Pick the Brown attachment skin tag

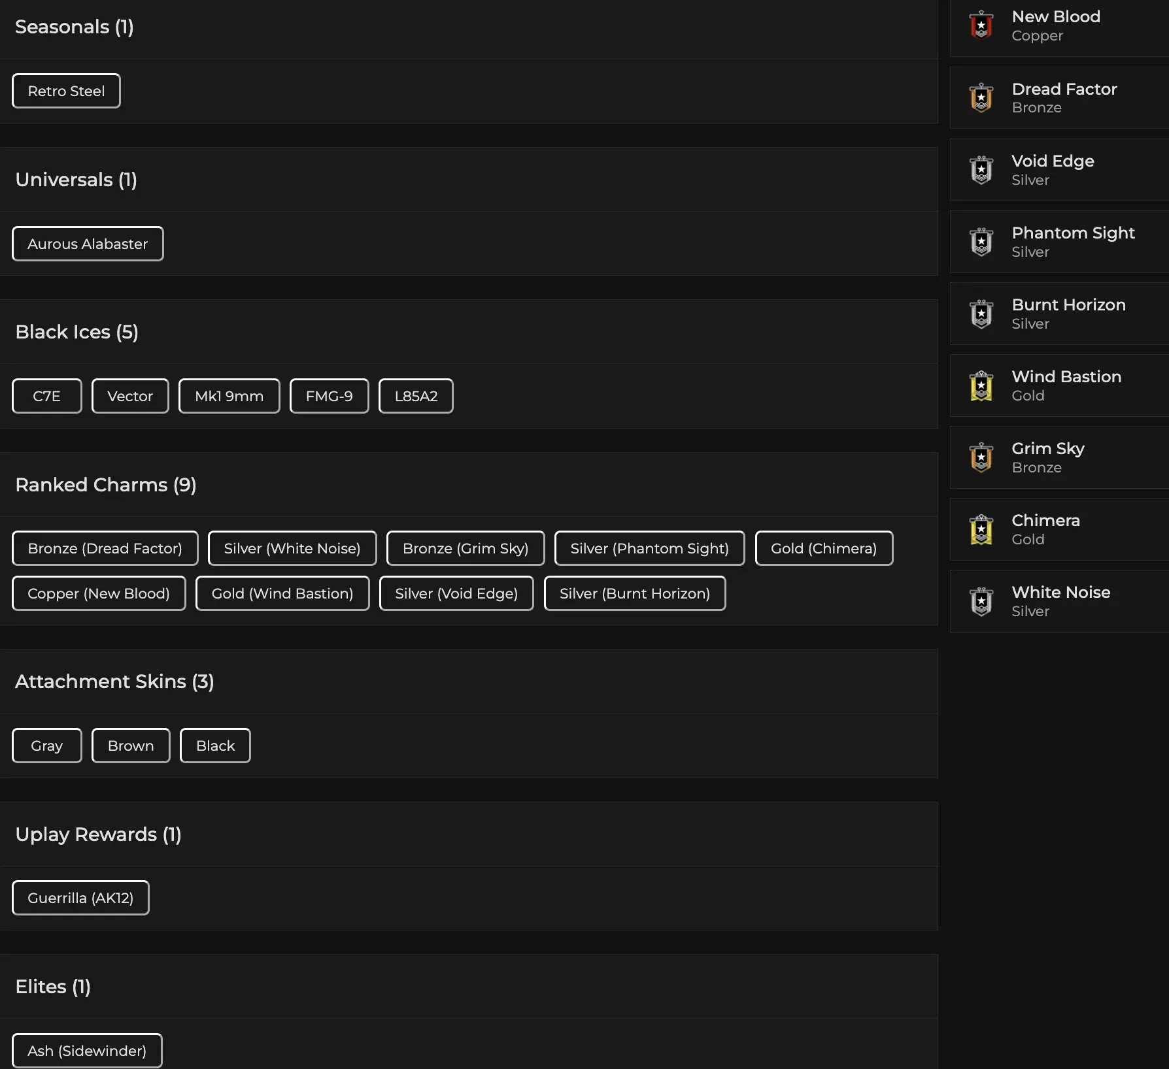(131, 746)
